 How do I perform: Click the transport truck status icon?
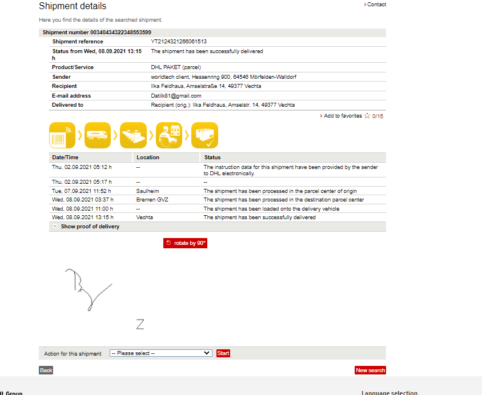point(98,136)
